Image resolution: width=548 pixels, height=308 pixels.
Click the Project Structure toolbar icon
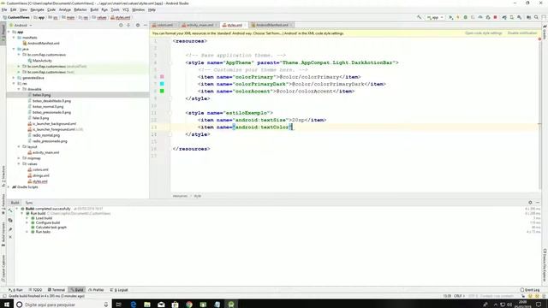pos(528,17)
